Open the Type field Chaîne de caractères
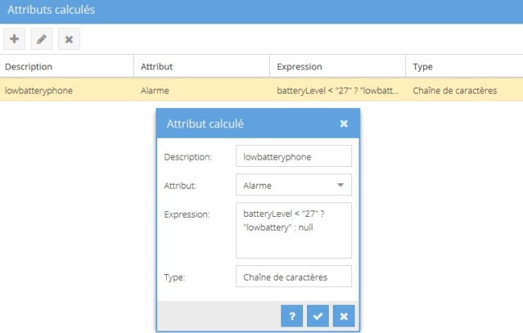The width and height of the screenshot is (523, 333). click(x=294, y=277)
